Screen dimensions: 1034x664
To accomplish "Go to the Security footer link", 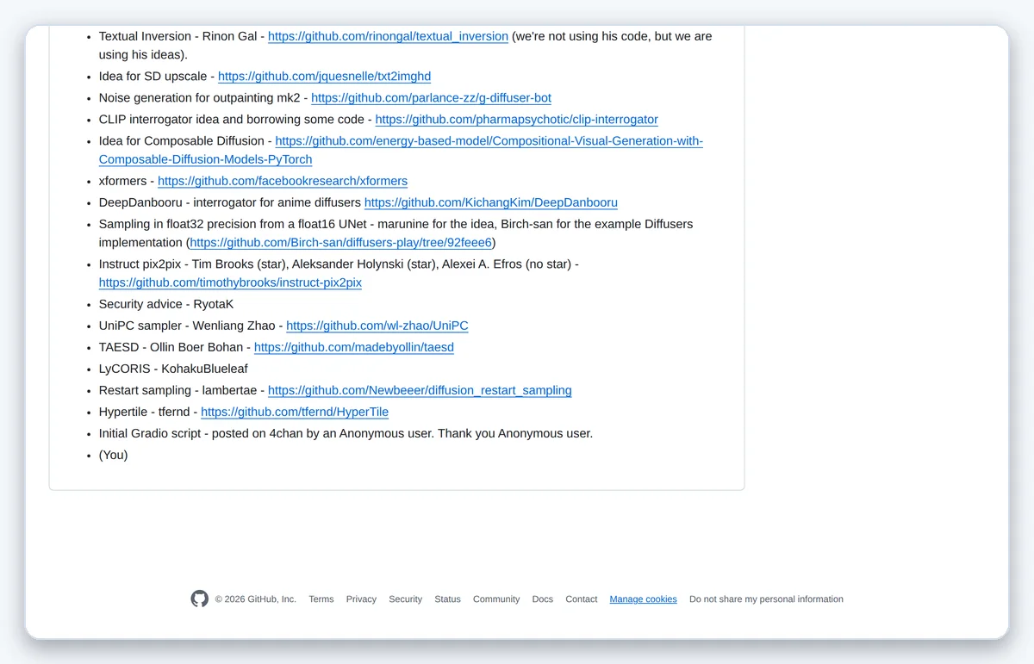I will 405,599.
